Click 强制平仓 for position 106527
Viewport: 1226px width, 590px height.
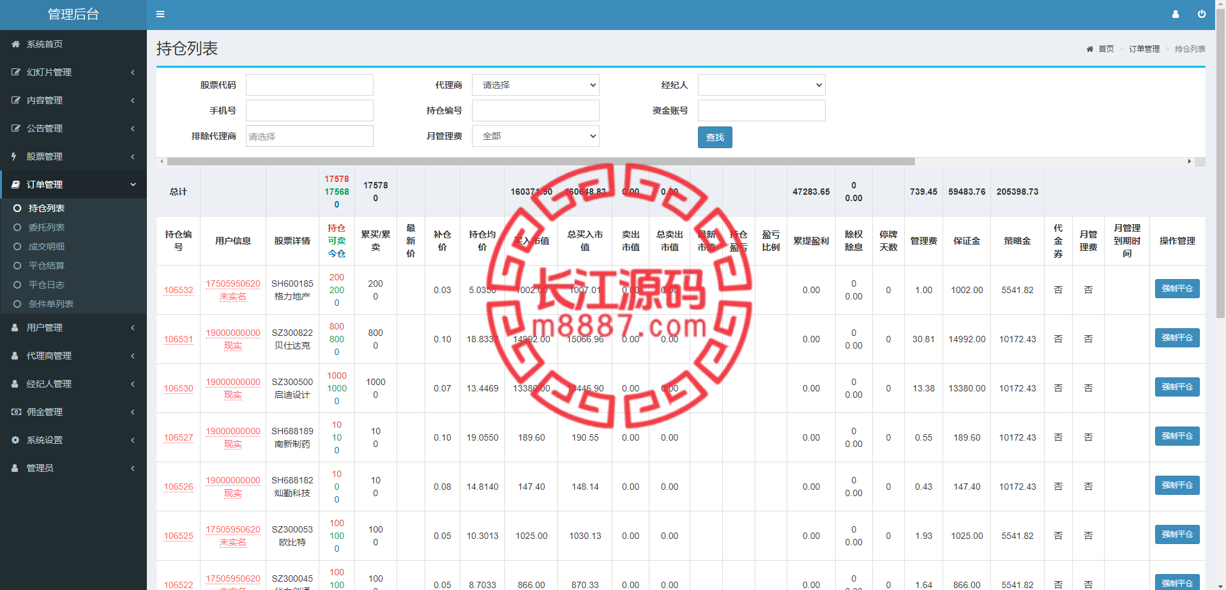point(1177,436)
